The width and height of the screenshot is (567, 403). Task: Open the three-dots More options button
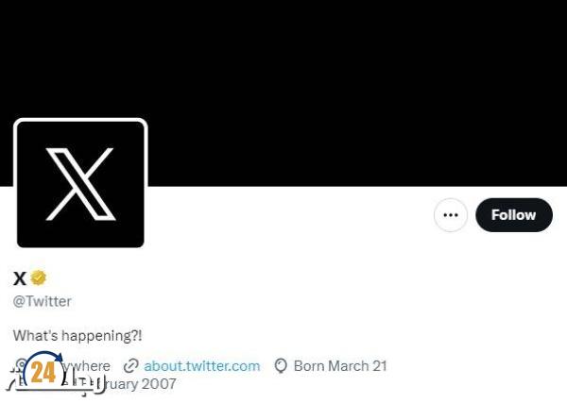point(451,215)
